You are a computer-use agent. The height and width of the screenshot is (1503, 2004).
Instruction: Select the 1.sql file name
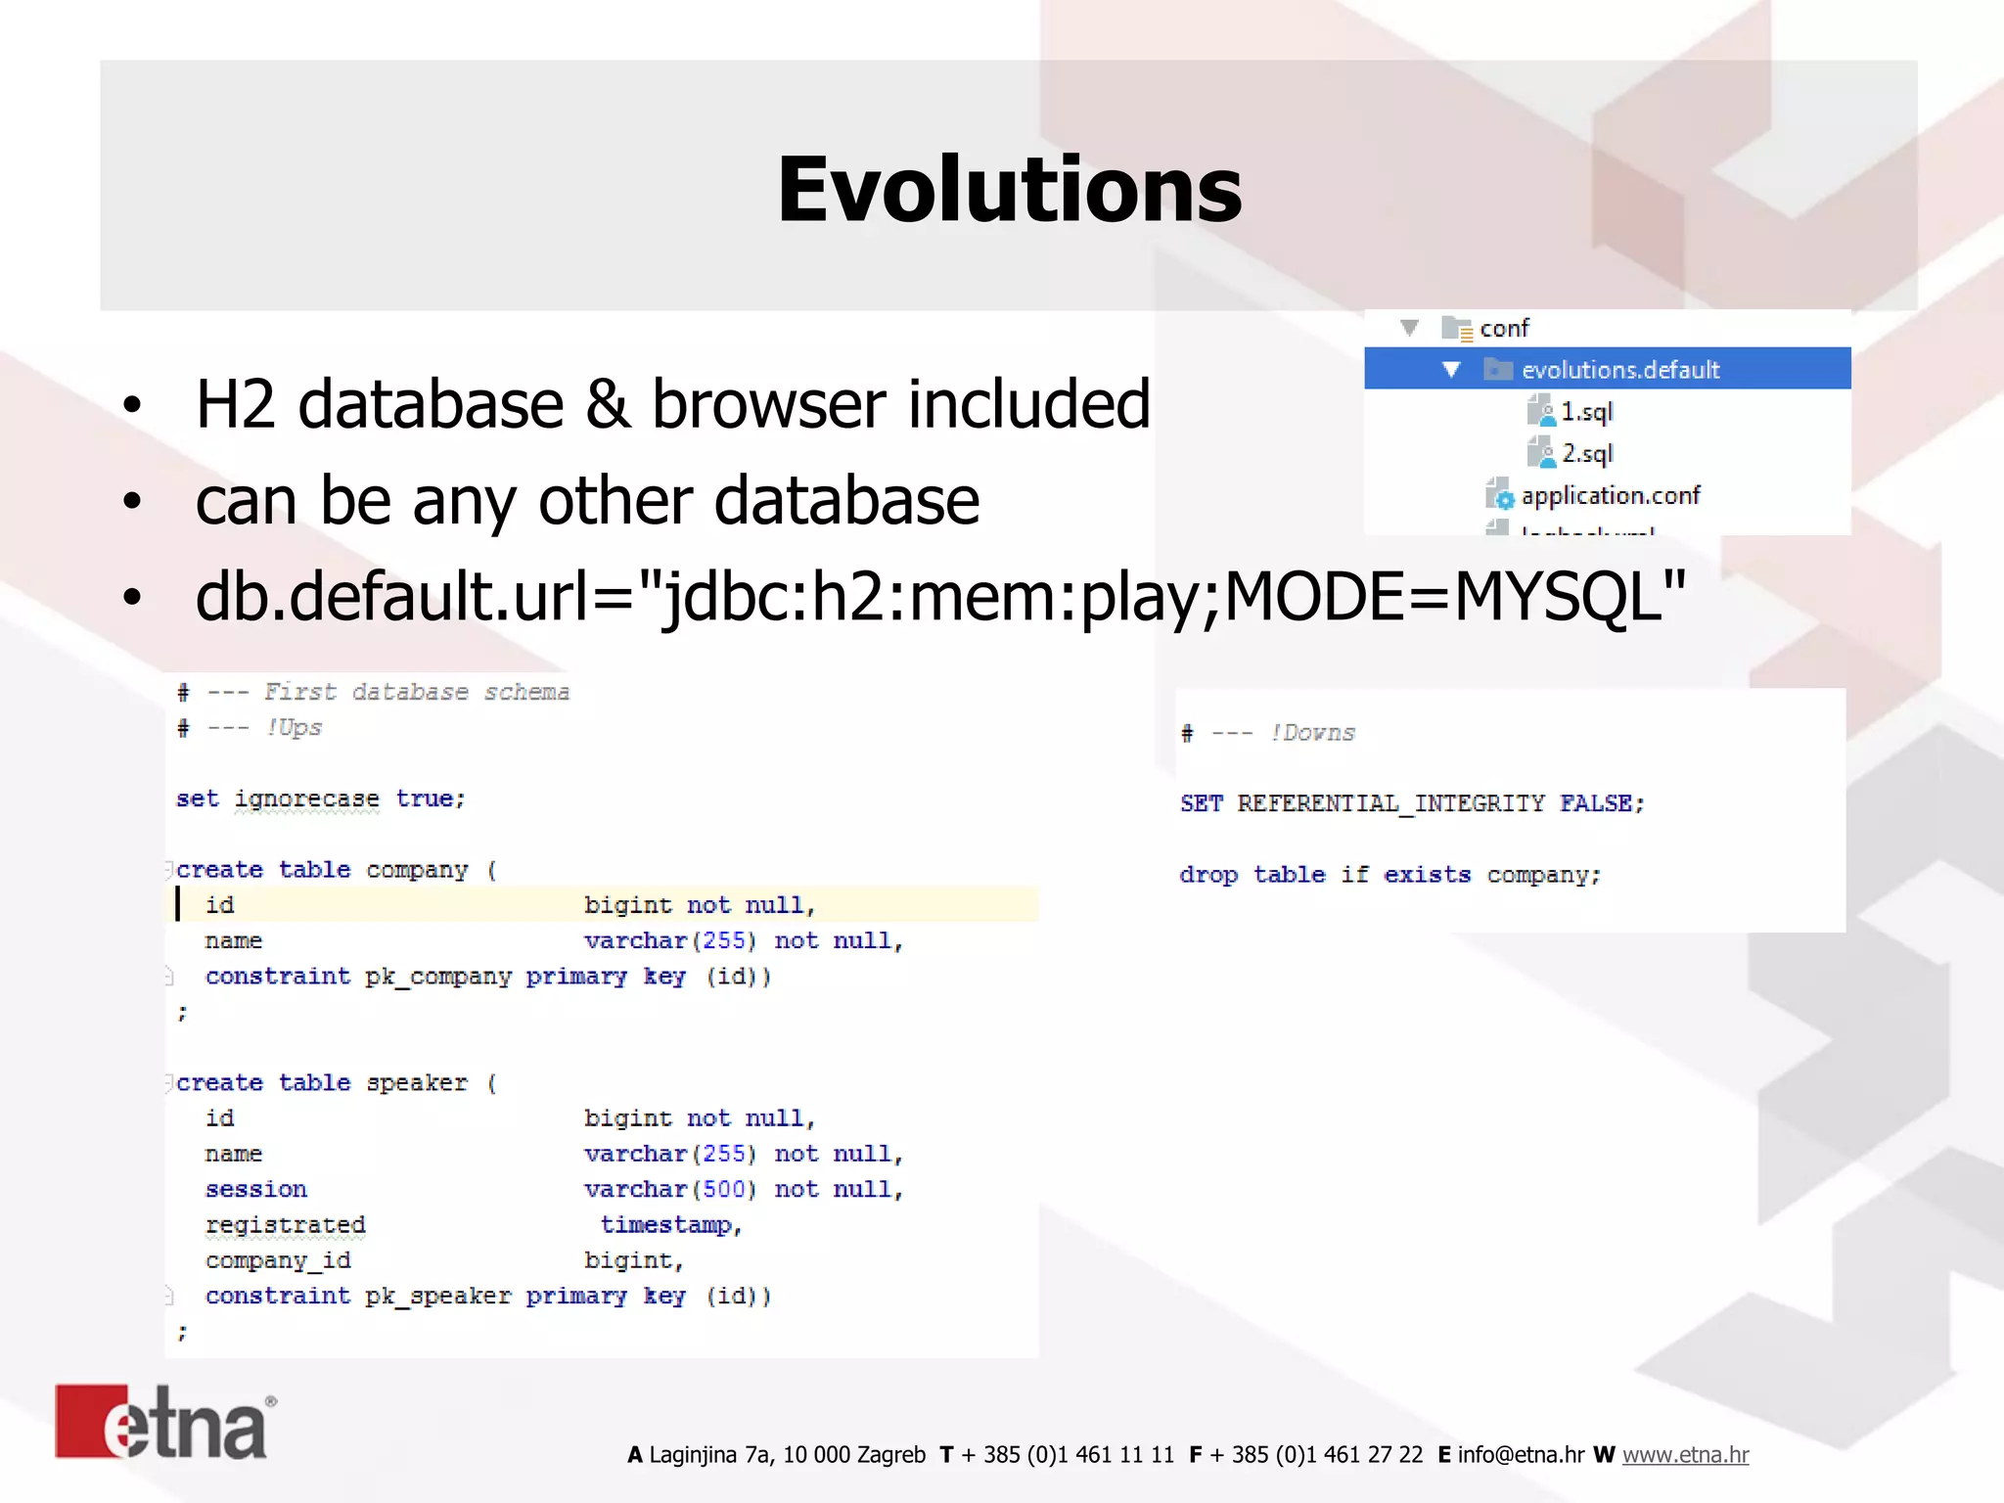point(1586,412)
